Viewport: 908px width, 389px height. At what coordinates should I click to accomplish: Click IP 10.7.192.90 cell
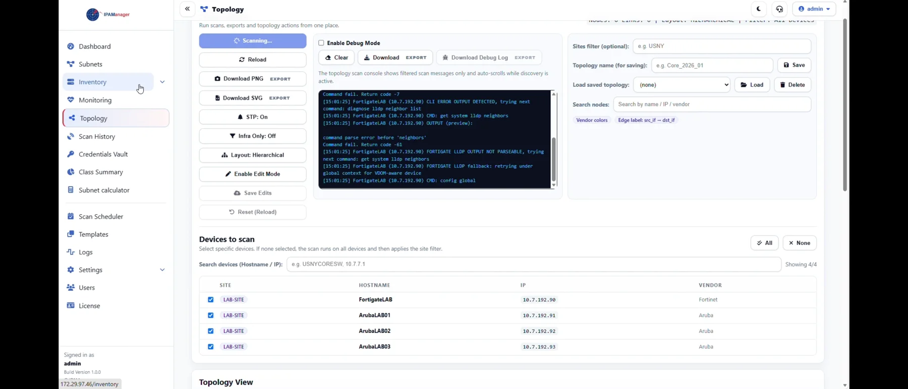point(539,300)
